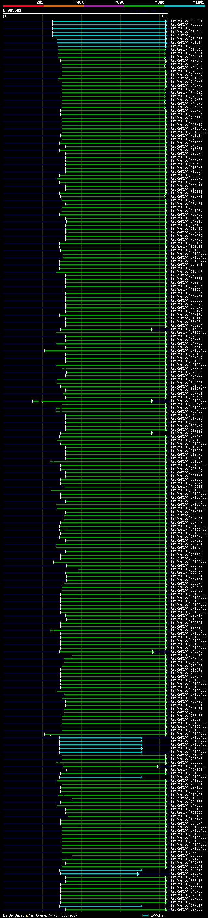Click the cyan alignment bar for UniRef100_A8J0U4
The height and width of the screenshot is (918, 208).
110,21
